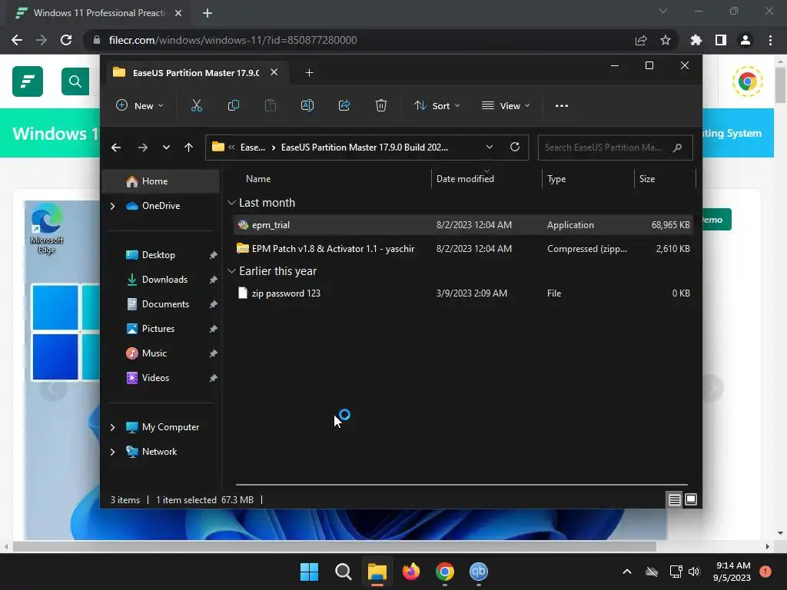Click the Chrome address bar URL

[233, 40]
